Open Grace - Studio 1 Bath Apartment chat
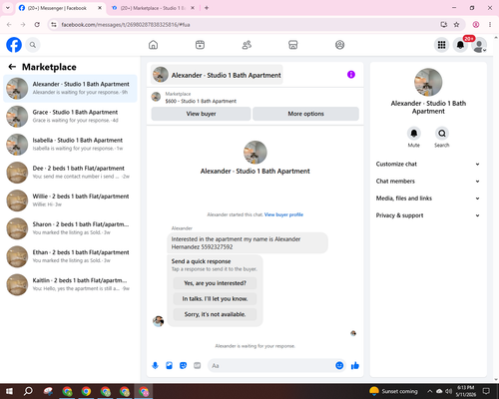The width and height of the screenshot is (499, 399). [70, 117]
